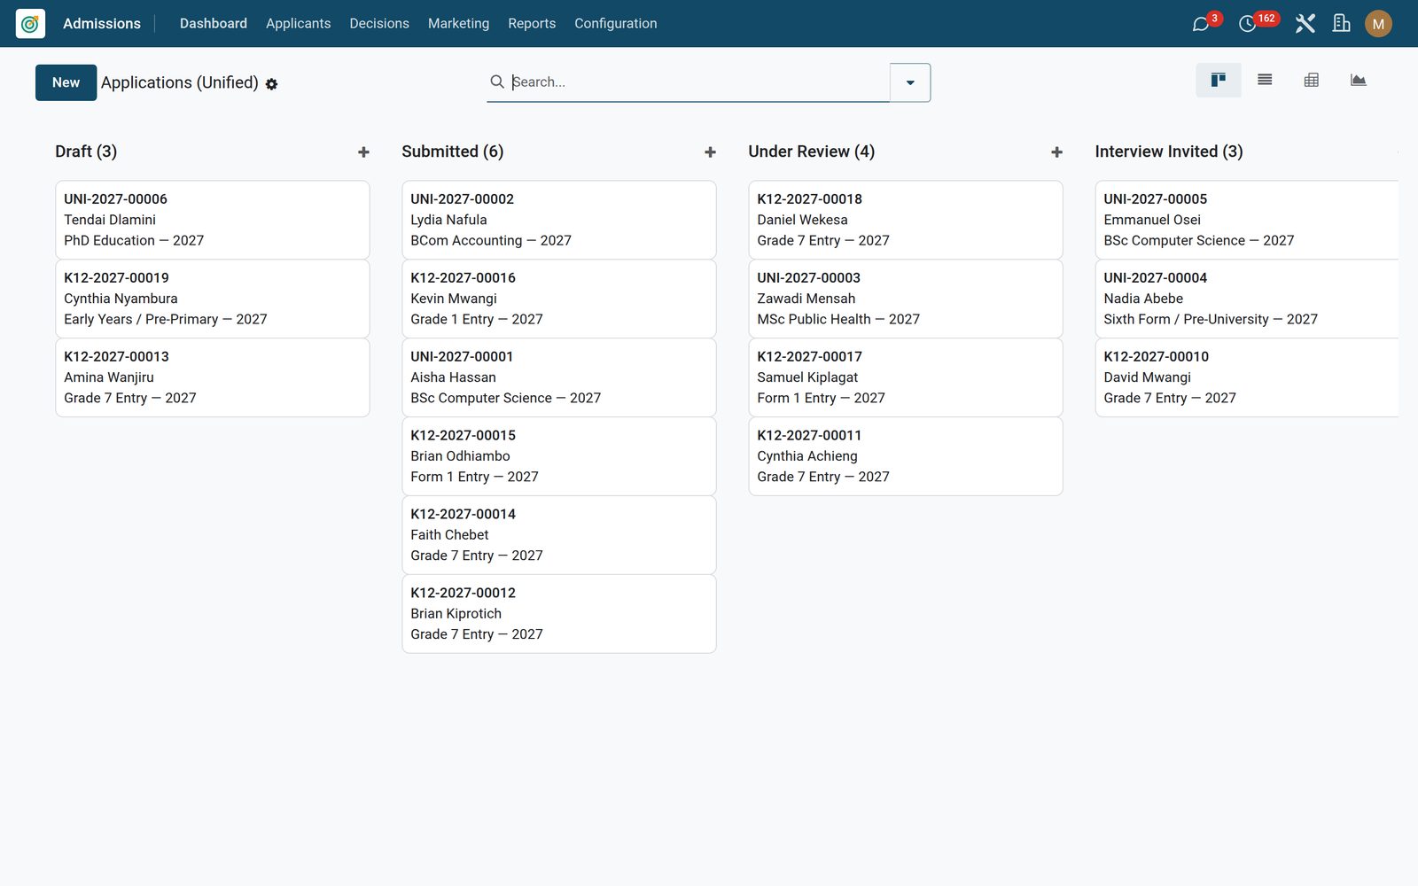Add a quick card in Under Review column
Screen dimensions: 1418x886
tap(1056, 152)
